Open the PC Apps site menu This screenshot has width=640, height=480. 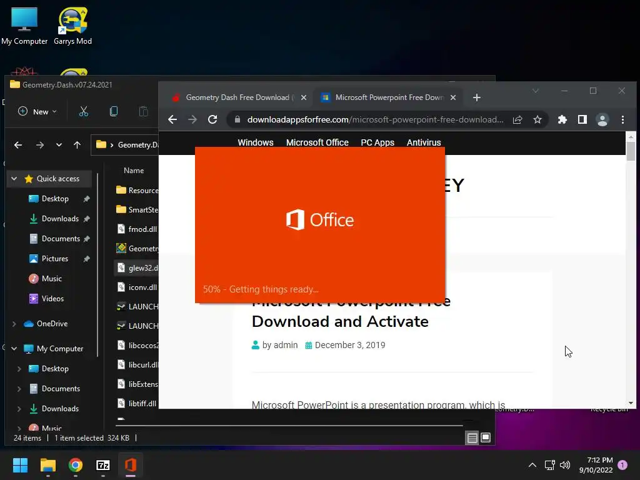click(377, 142)
